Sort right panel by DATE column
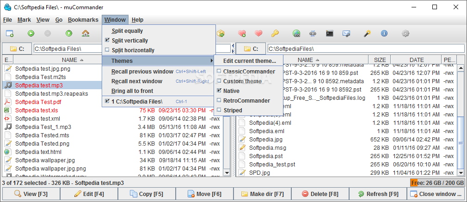This screenshot has height=202, width=467. pos(416,60)
